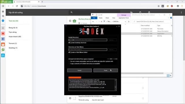The height and width of the screenshot is (104, 185).
Task: Expand the Explorer ribbon chevron
Action: (169, 18)
